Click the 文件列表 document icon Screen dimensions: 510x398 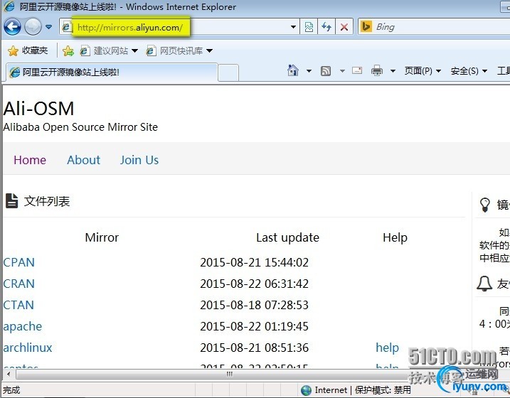[x=11, y=201]
